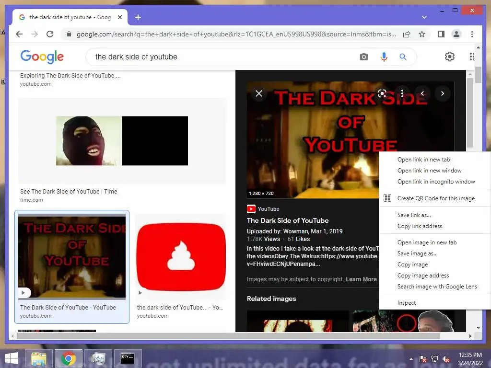Click the page vertical scrollbar thumb
Image resolution: width=491 pixels, height=368 pixels.
click(478, 74)
